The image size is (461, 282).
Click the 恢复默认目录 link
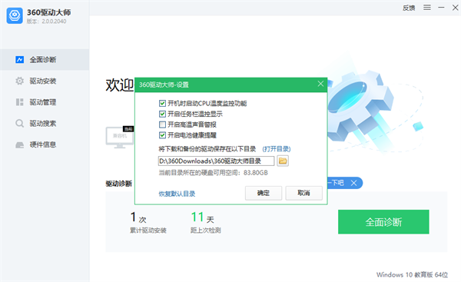pos(177,194)
